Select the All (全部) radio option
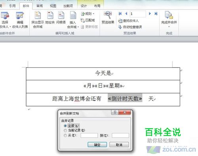This screenshot has width=198, height=156. 65,126
